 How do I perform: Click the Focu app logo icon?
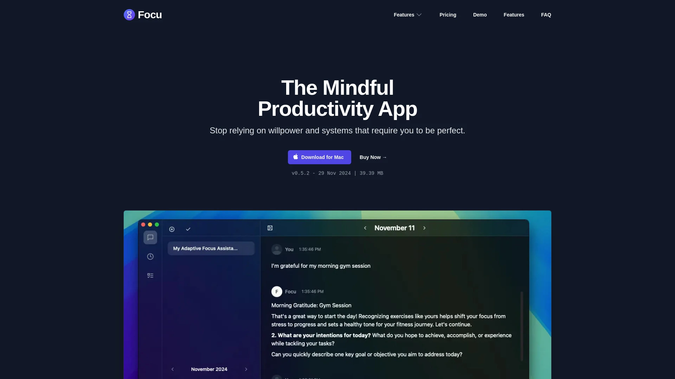point(129,15)
